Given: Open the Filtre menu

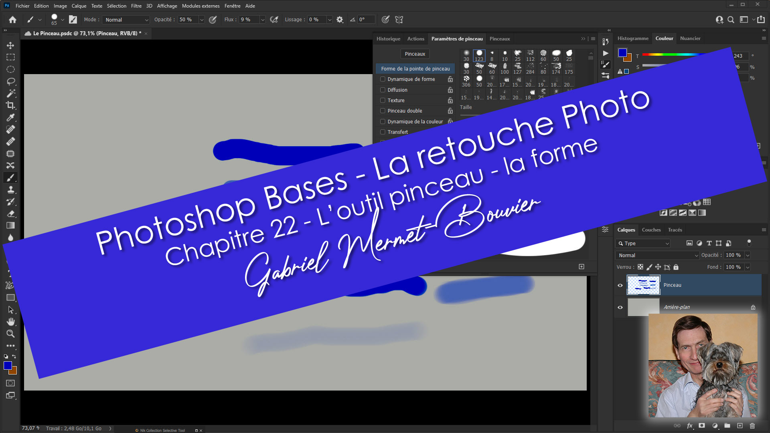Looking at the screenshot, I should (136, 6).
